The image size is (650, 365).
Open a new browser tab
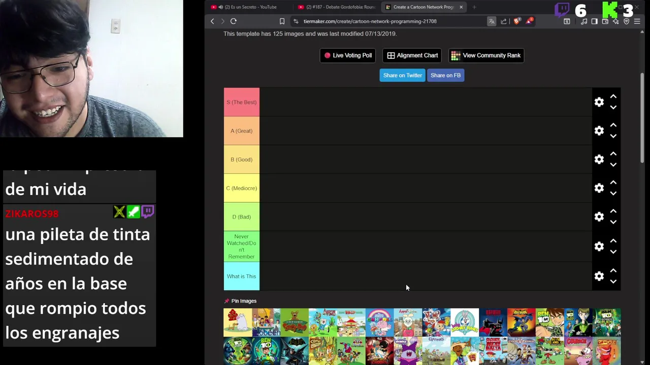tap(474, 7)
